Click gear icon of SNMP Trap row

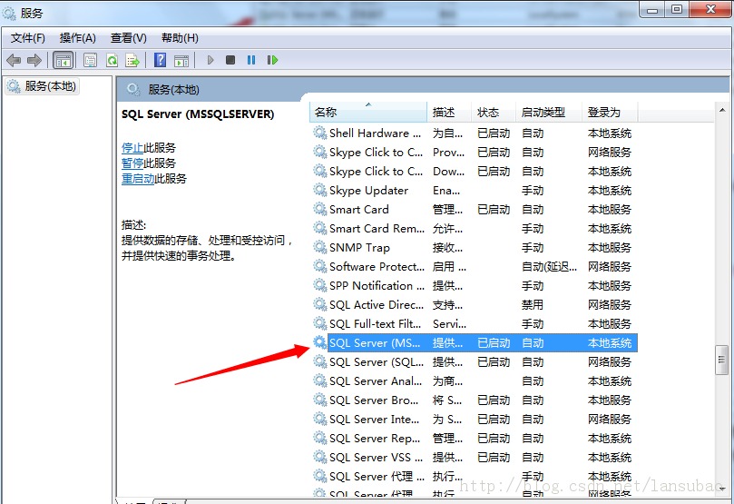coord(320,247)
